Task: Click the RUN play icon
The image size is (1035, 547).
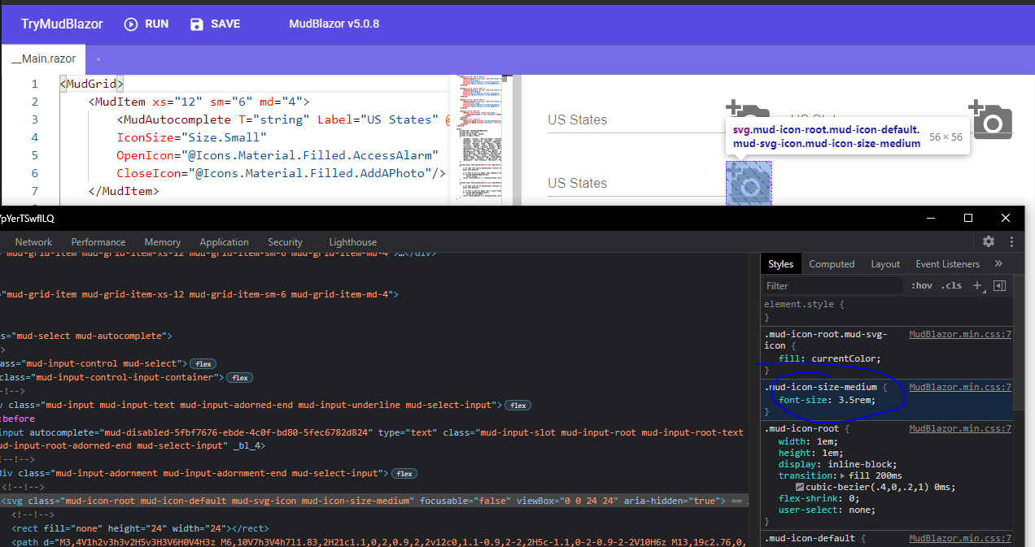Action: point(131,24)
